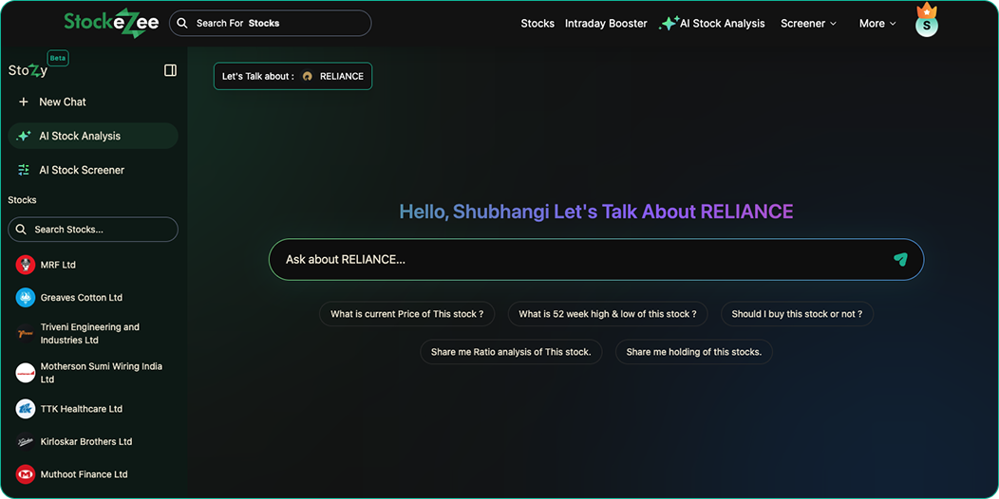Open the crowned user profile avatar
This screenshot has width=999, height=499.
pyautogui.click(x=927, y=22)
